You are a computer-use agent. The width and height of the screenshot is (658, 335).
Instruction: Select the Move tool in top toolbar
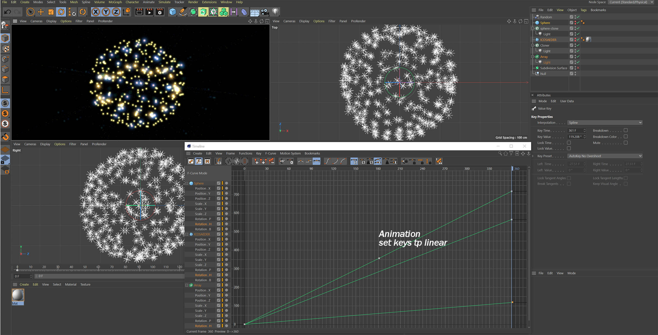pyautogui.click(x=41, y=12)
